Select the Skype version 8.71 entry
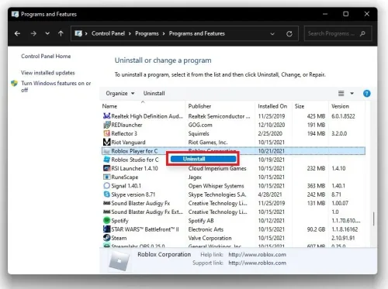 [x=133, y=194]
